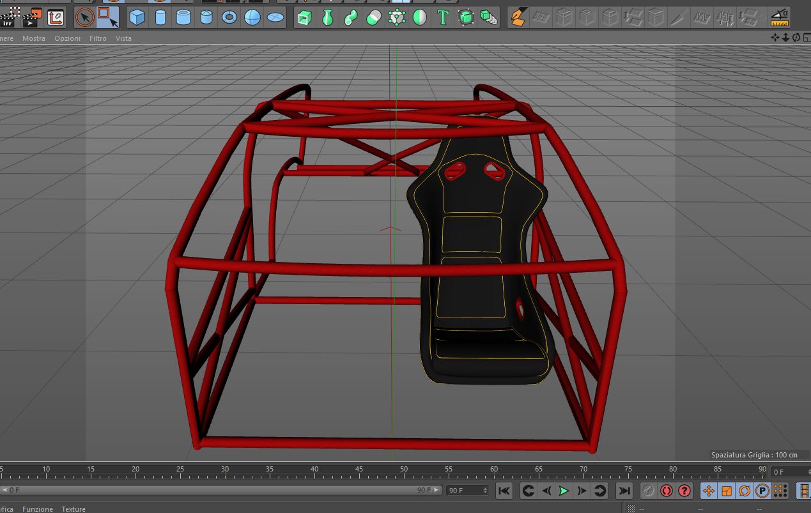Select the Cube primitive icon
The height and width of the screenshot is (513, 811).
(x=137, y=17)
